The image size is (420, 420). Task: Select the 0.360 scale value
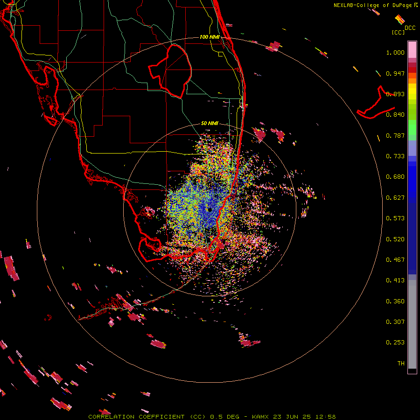[x=395, y=301]
